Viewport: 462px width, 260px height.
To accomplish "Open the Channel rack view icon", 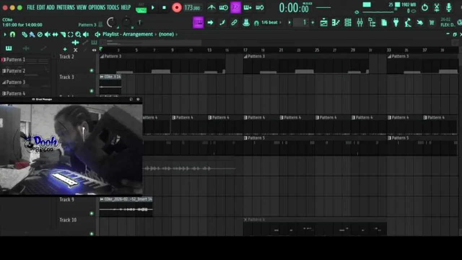I will click(348, 23).
